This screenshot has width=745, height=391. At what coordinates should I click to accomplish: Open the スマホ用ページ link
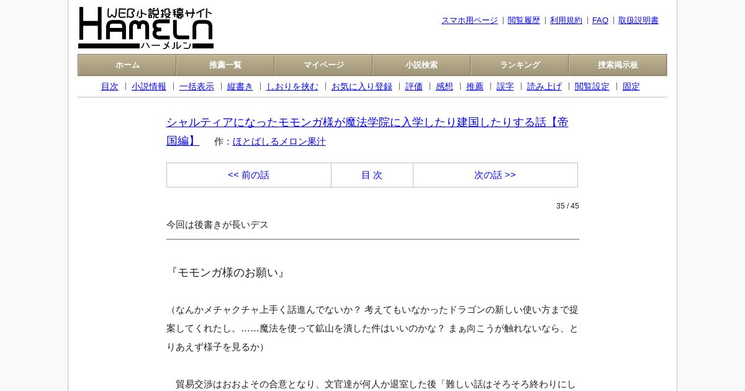coord(469,20)
